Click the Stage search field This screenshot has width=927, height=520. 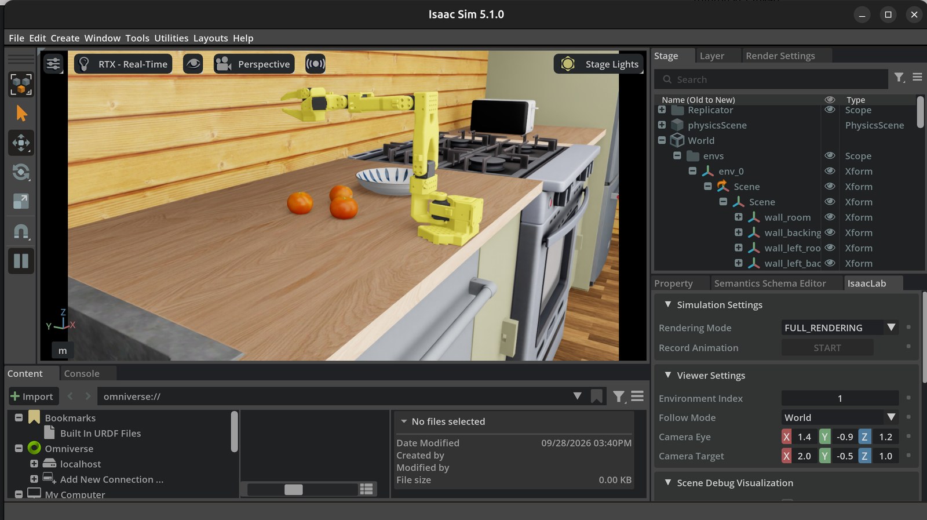coord(771,79)
